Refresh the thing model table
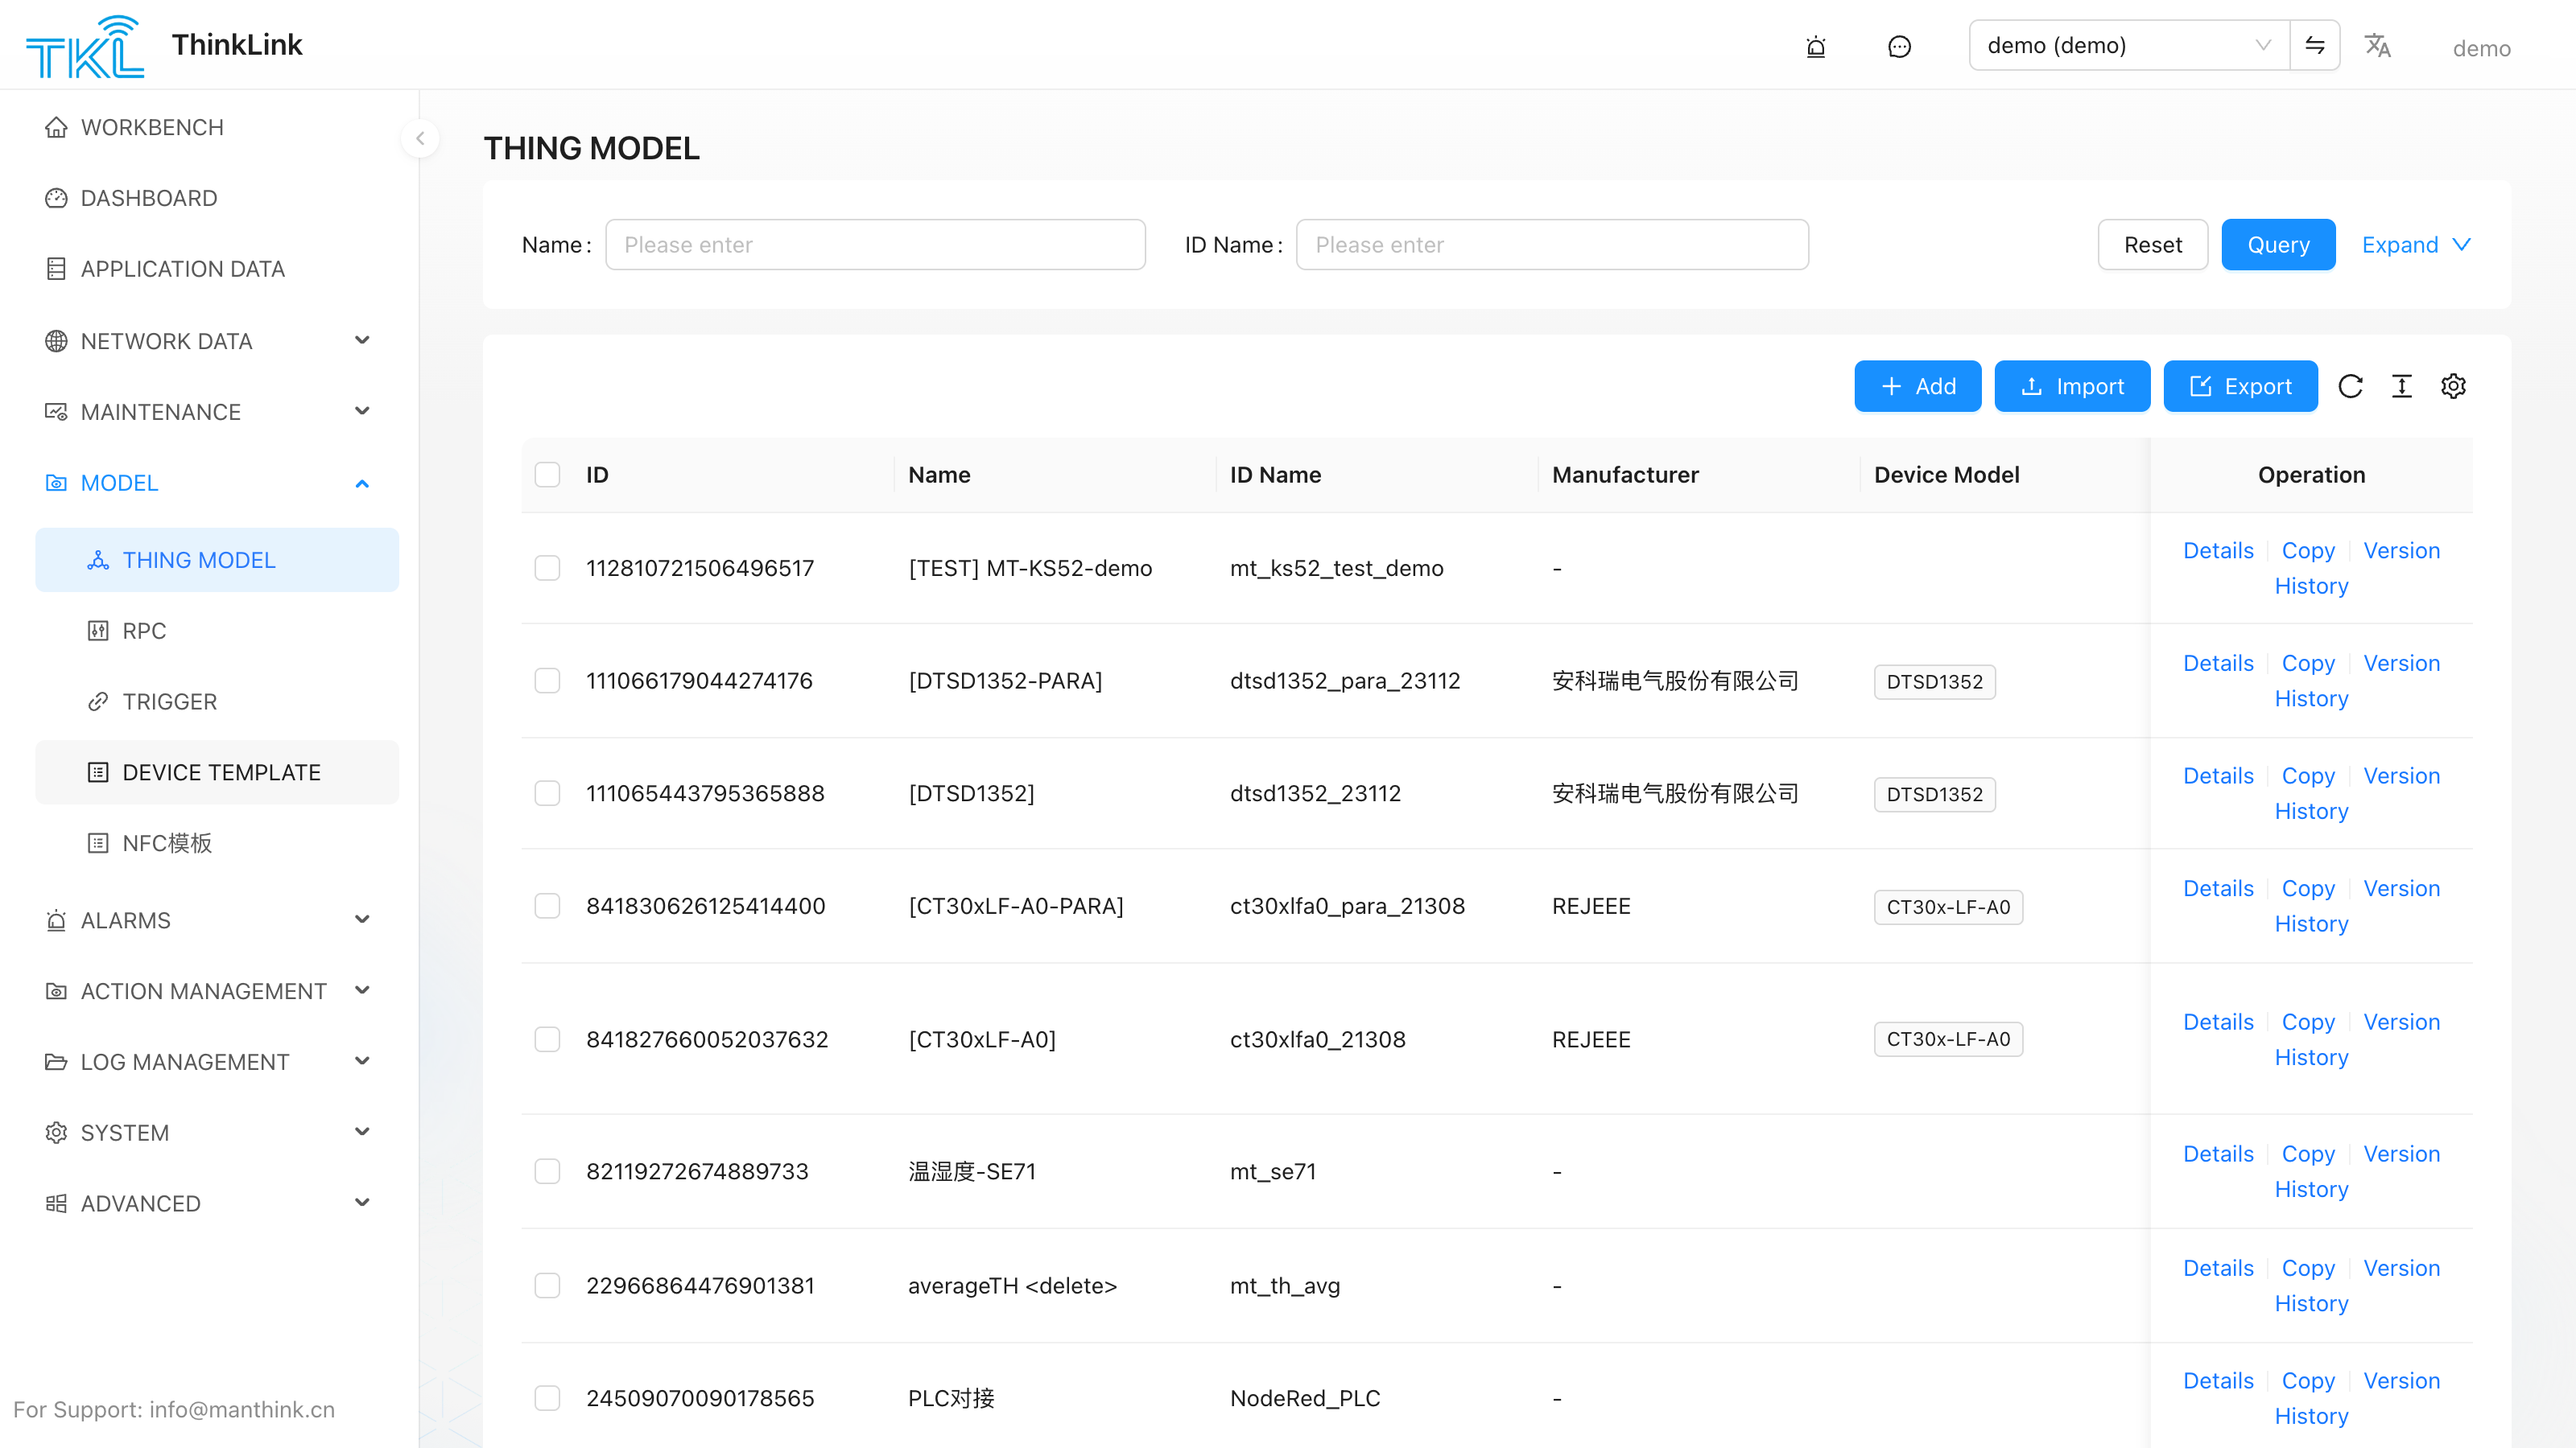Screen dimensions: 2576x1448 [2351, 386]
